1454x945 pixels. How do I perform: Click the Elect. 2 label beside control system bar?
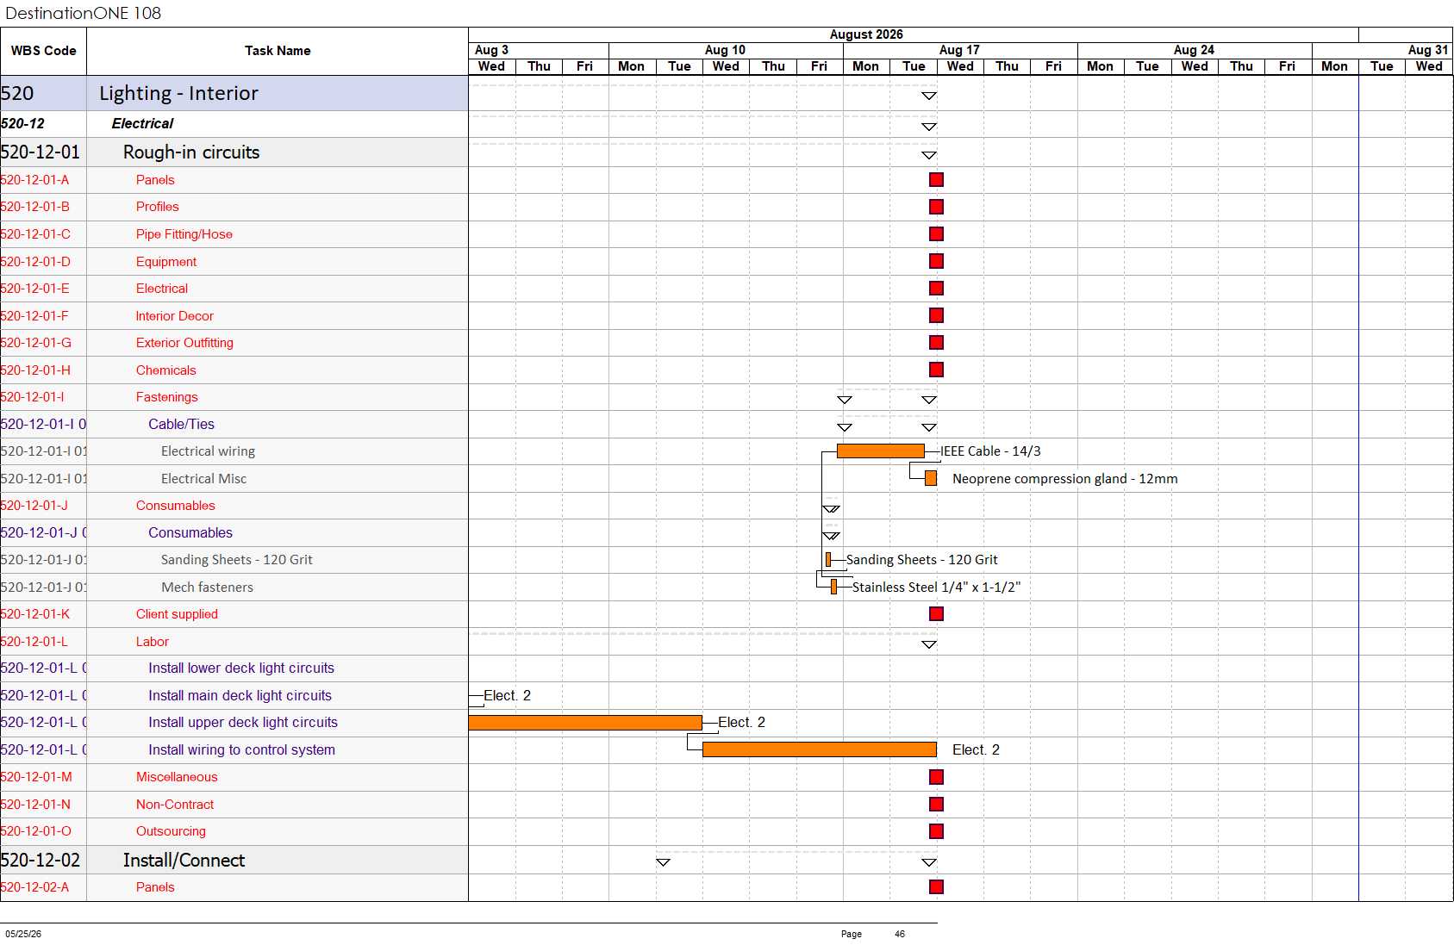point(976,750)
